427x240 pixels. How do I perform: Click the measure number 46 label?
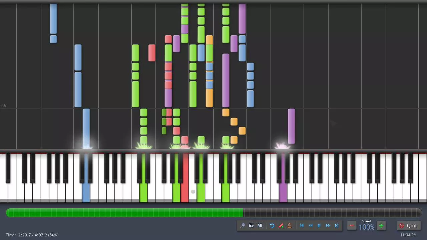pos(4,106)
